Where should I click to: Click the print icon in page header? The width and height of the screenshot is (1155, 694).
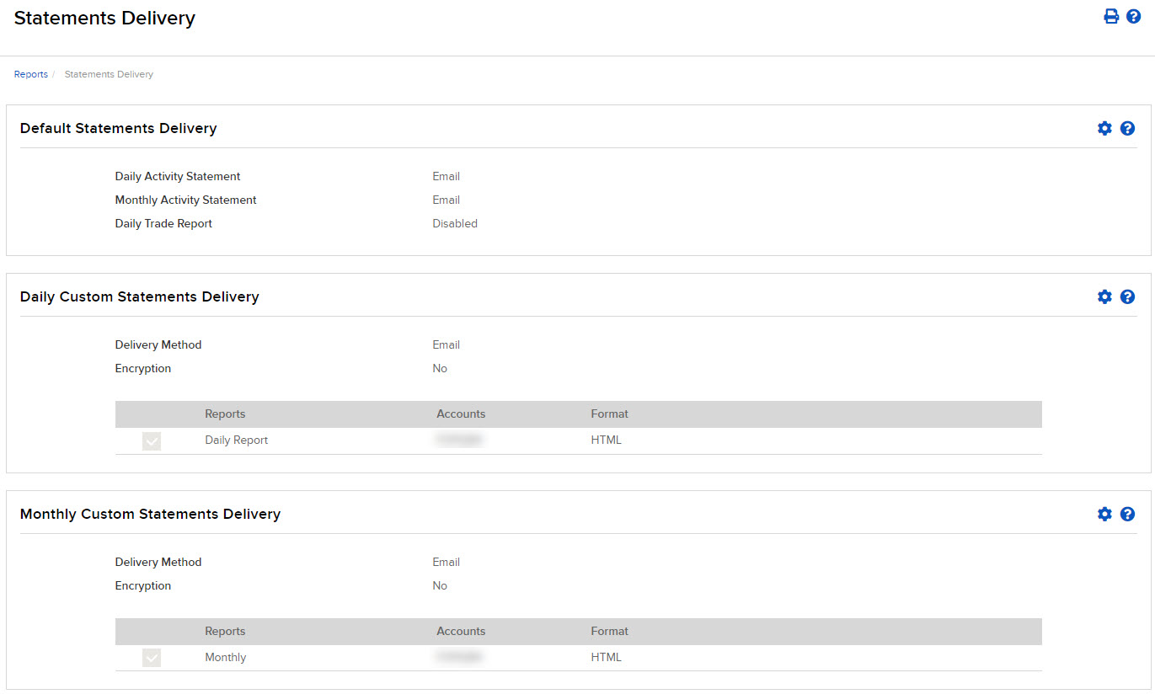(x=1111, y=16)
